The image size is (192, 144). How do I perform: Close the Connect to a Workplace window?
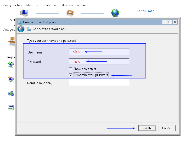(x=175, y=22)
